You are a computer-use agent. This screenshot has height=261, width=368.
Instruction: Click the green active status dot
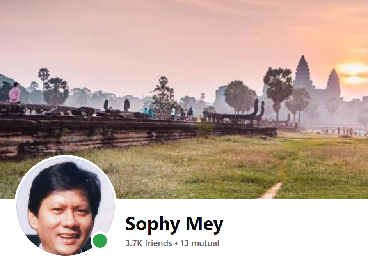pos(100,241)
